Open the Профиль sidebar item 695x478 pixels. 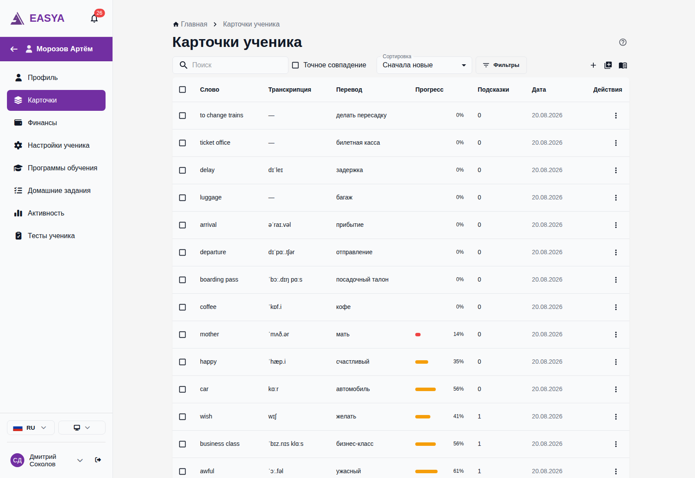[56, 78]
